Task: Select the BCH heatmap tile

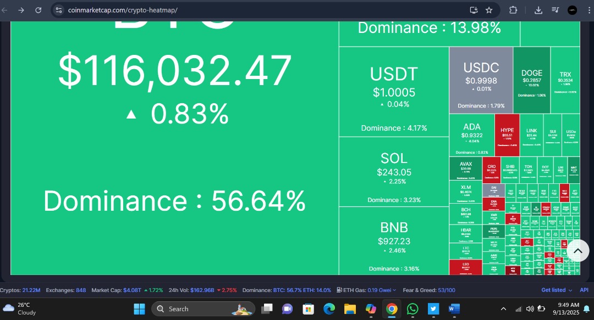Action: (466, 214)
